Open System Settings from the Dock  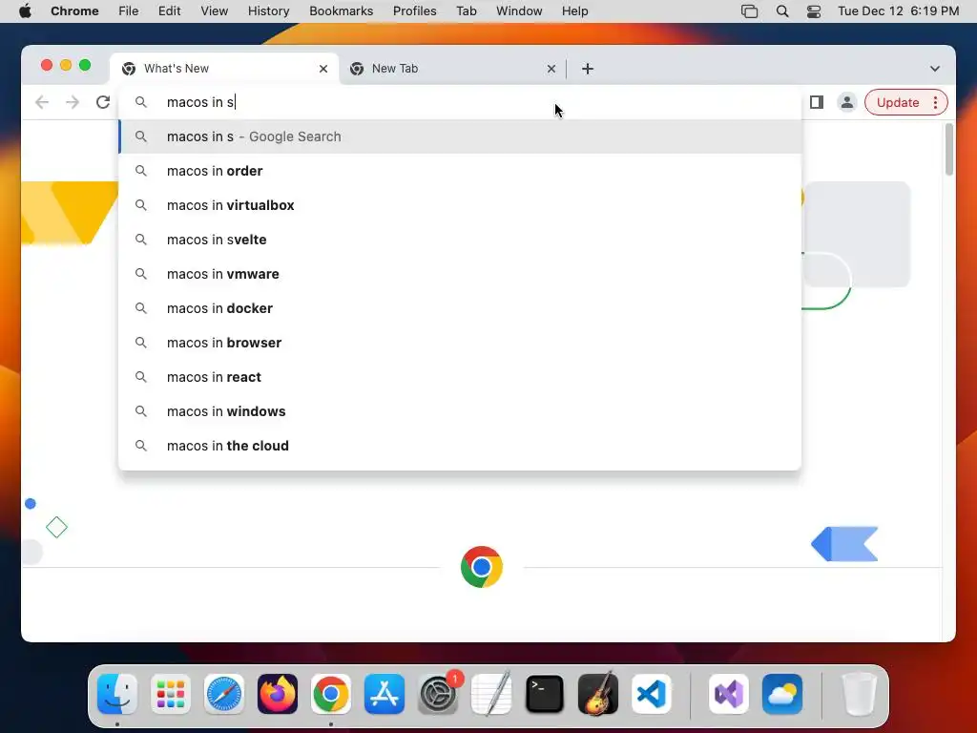[x=438, y=694]
